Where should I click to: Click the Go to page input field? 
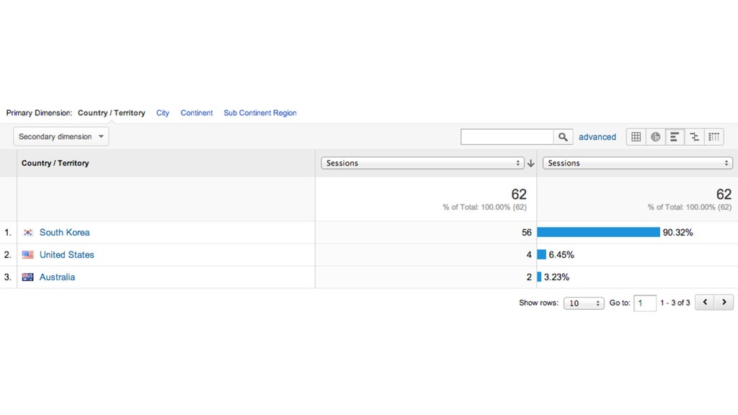coord(645,303)
